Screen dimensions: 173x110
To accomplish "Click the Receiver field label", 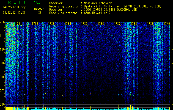I will point(56,10).
